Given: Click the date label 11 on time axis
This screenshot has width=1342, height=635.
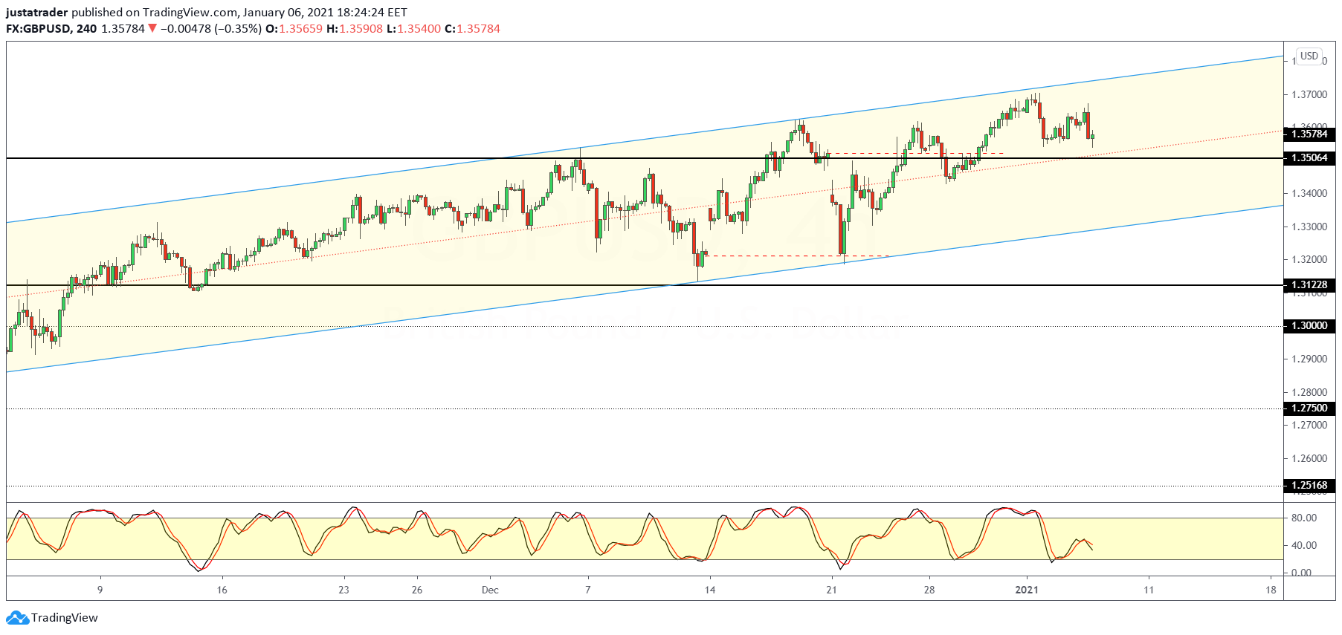Looking at the screenshot, I should click(1149, 590).
